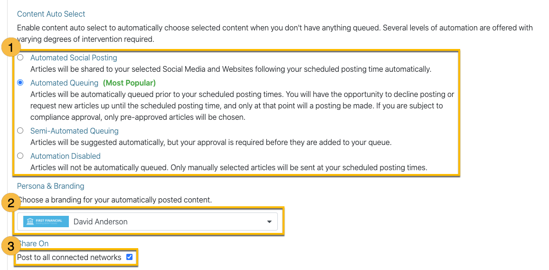This screenshot has height=270, width=549.
Task: Select the Automation Disabled radio button
Action: point(20,156)
